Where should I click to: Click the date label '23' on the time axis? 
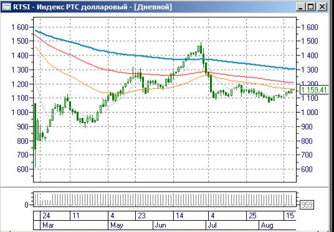click(141, 216)
